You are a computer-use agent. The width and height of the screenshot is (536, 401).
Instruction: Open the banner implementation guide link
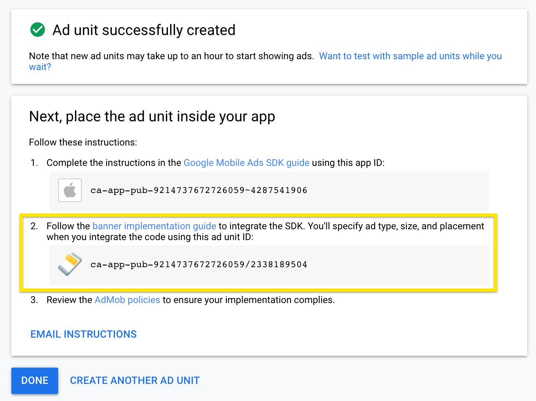click(154, 226)
